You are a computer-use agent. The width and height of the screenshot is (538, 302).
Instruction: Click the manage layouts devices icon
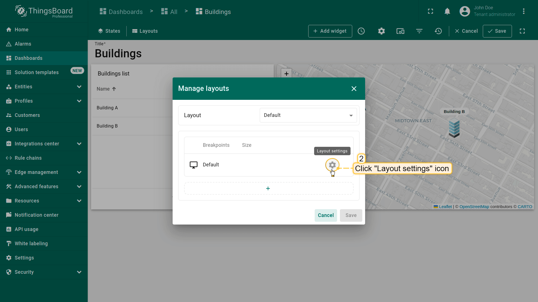400,31
